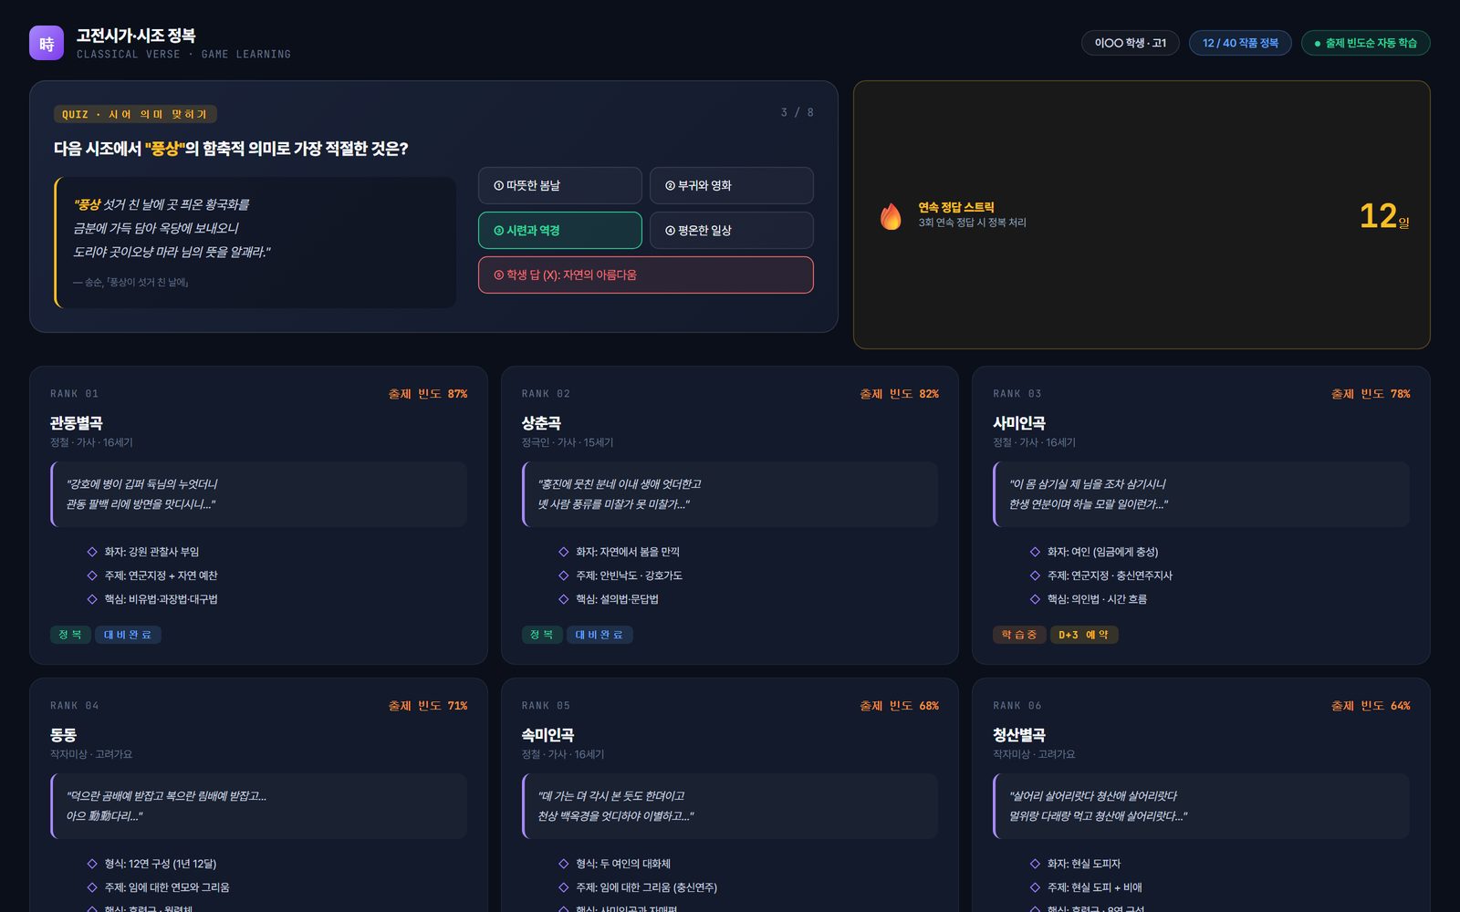Viewport: 1460px width, 912px height.
Task: Open the 상춘곡 card title
Action: point(541,423)
